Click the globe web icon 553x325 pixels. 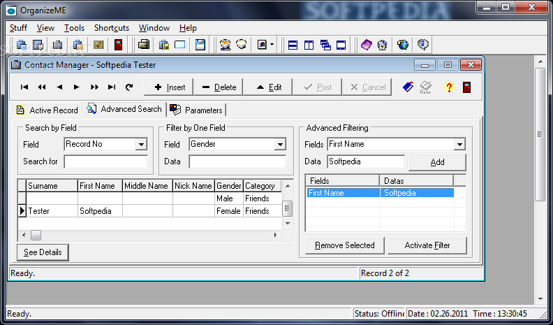[402, 45]
